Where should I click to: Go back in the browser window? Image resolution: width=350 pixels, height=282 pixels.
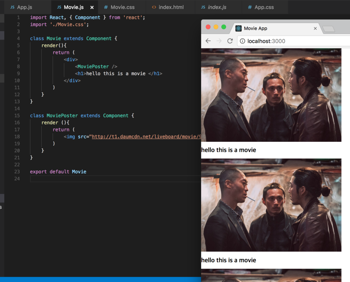pos(208,41)
